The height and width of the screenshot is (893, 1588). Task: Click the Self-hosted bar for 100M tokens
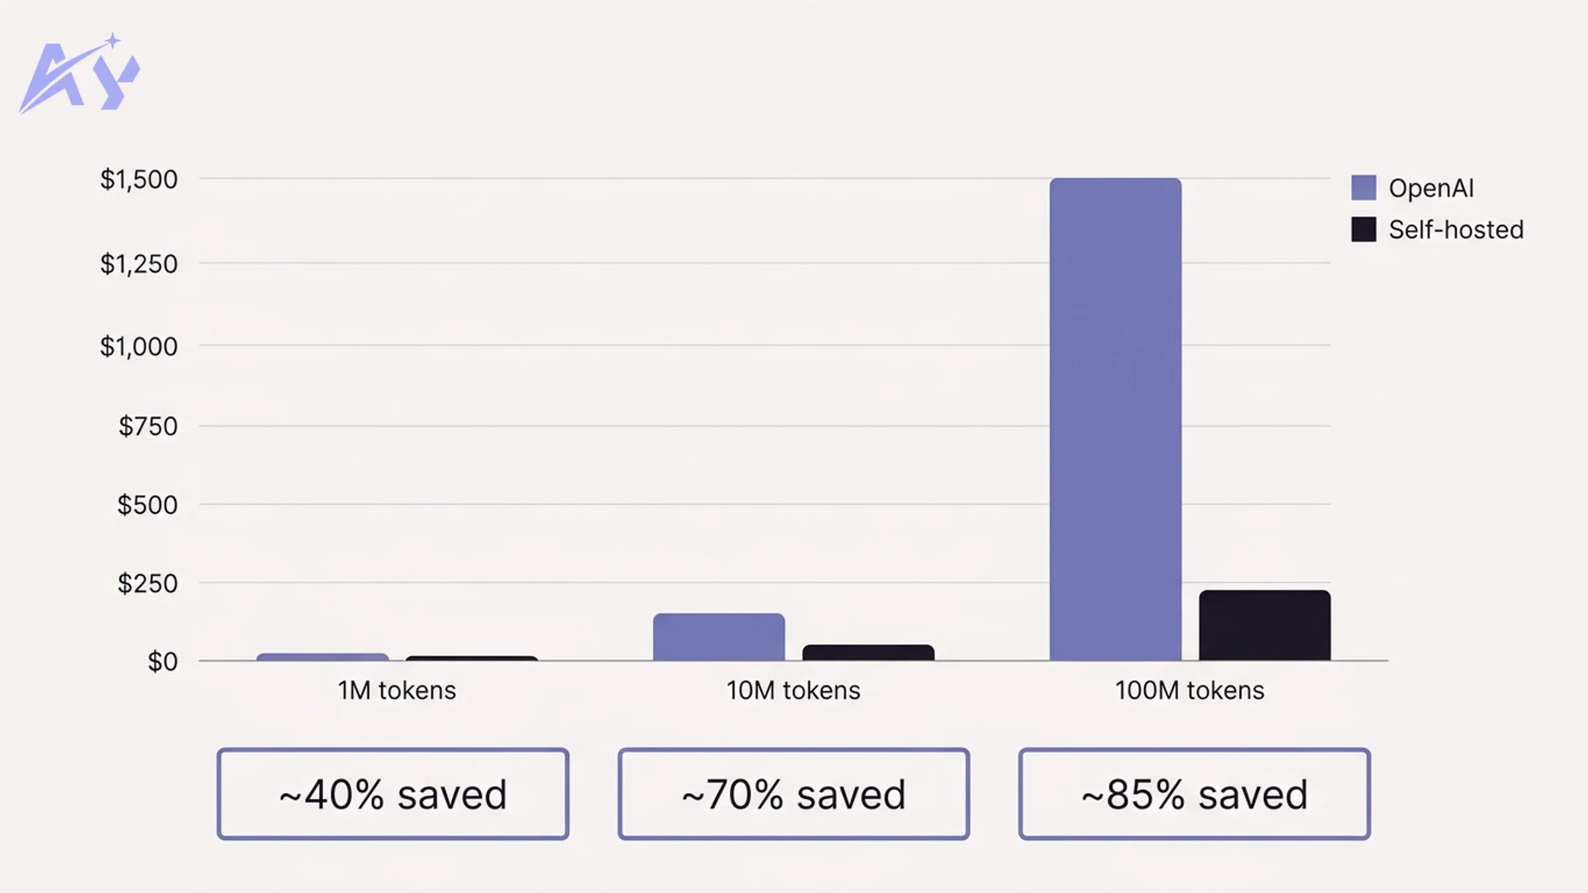tap(1264, 625)
